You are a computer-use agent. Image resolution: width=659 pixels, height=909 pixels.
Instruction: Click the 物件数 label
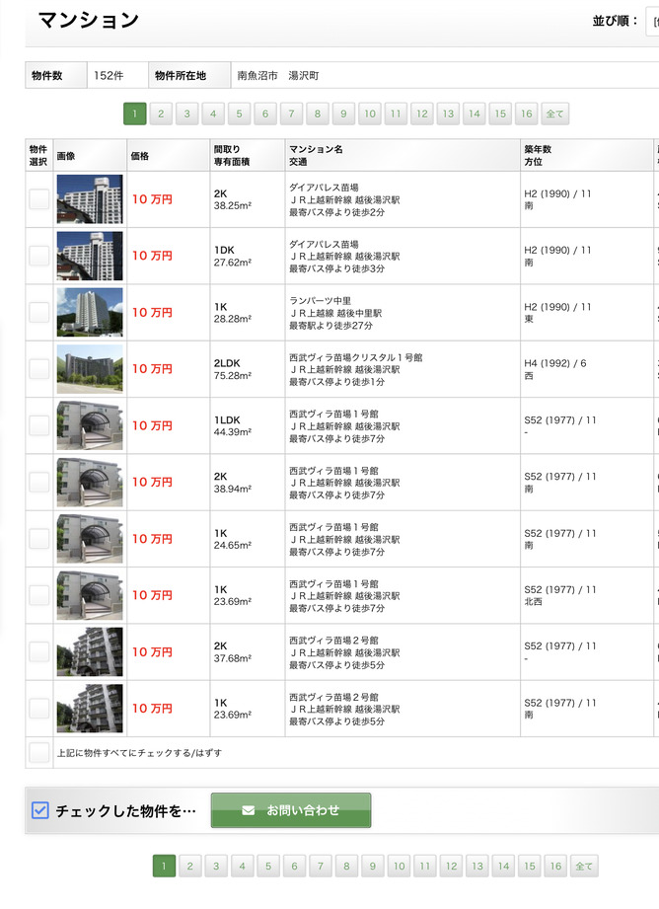tap(47, 75)
